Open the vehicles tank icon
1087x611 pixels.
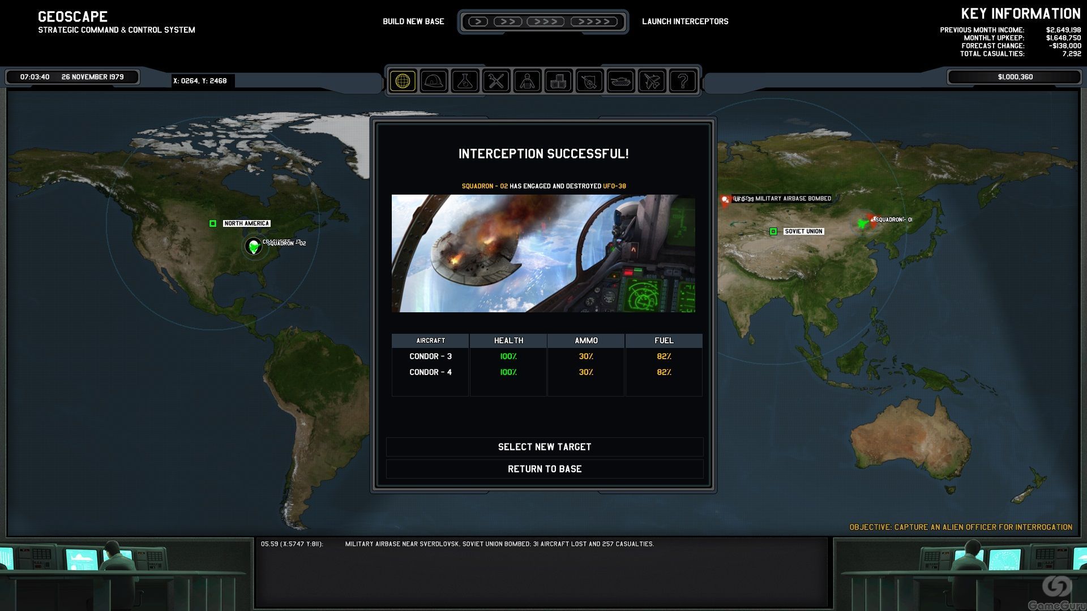click(x=620, y=81)
